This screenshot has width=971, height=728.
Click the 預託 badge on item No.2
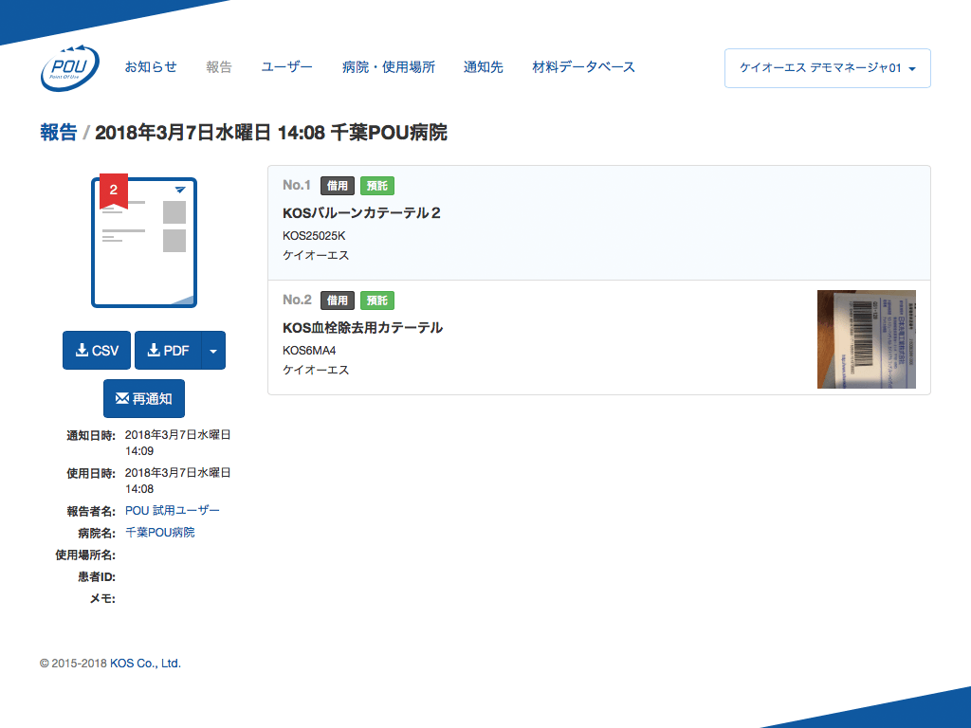[x=377, y=300]
